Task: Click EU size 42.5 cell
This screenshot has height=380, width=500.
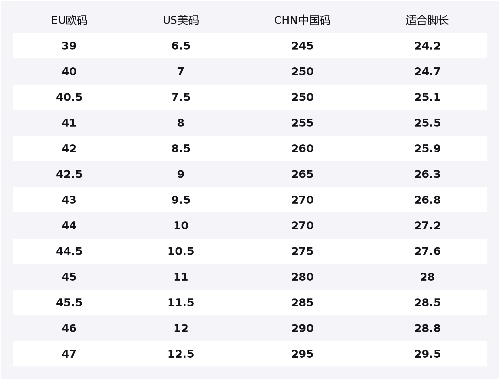Action: coord(69,174)
